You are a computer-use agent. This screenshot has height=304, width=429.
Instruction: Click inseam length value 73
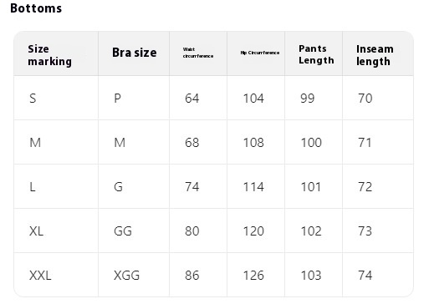pyautogui.click(x=365, y=231)
